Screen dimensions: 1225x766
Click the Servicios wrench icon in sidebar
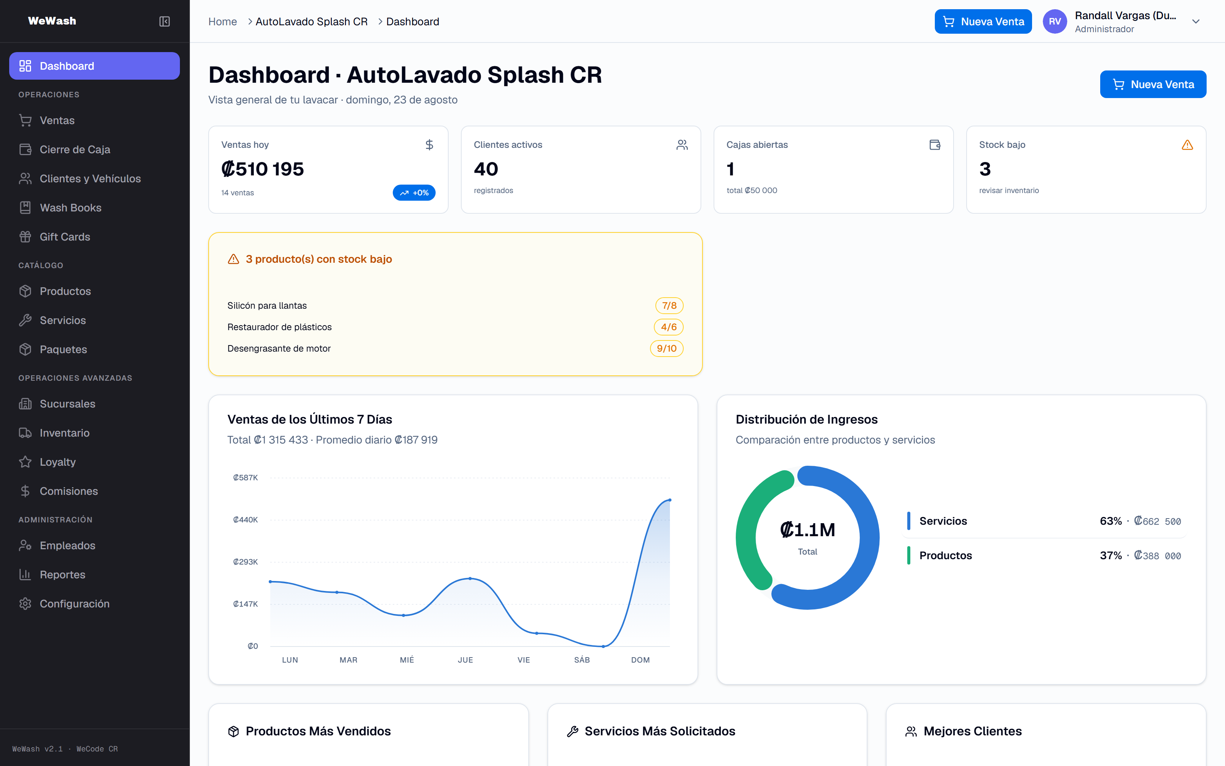[25, 321]
